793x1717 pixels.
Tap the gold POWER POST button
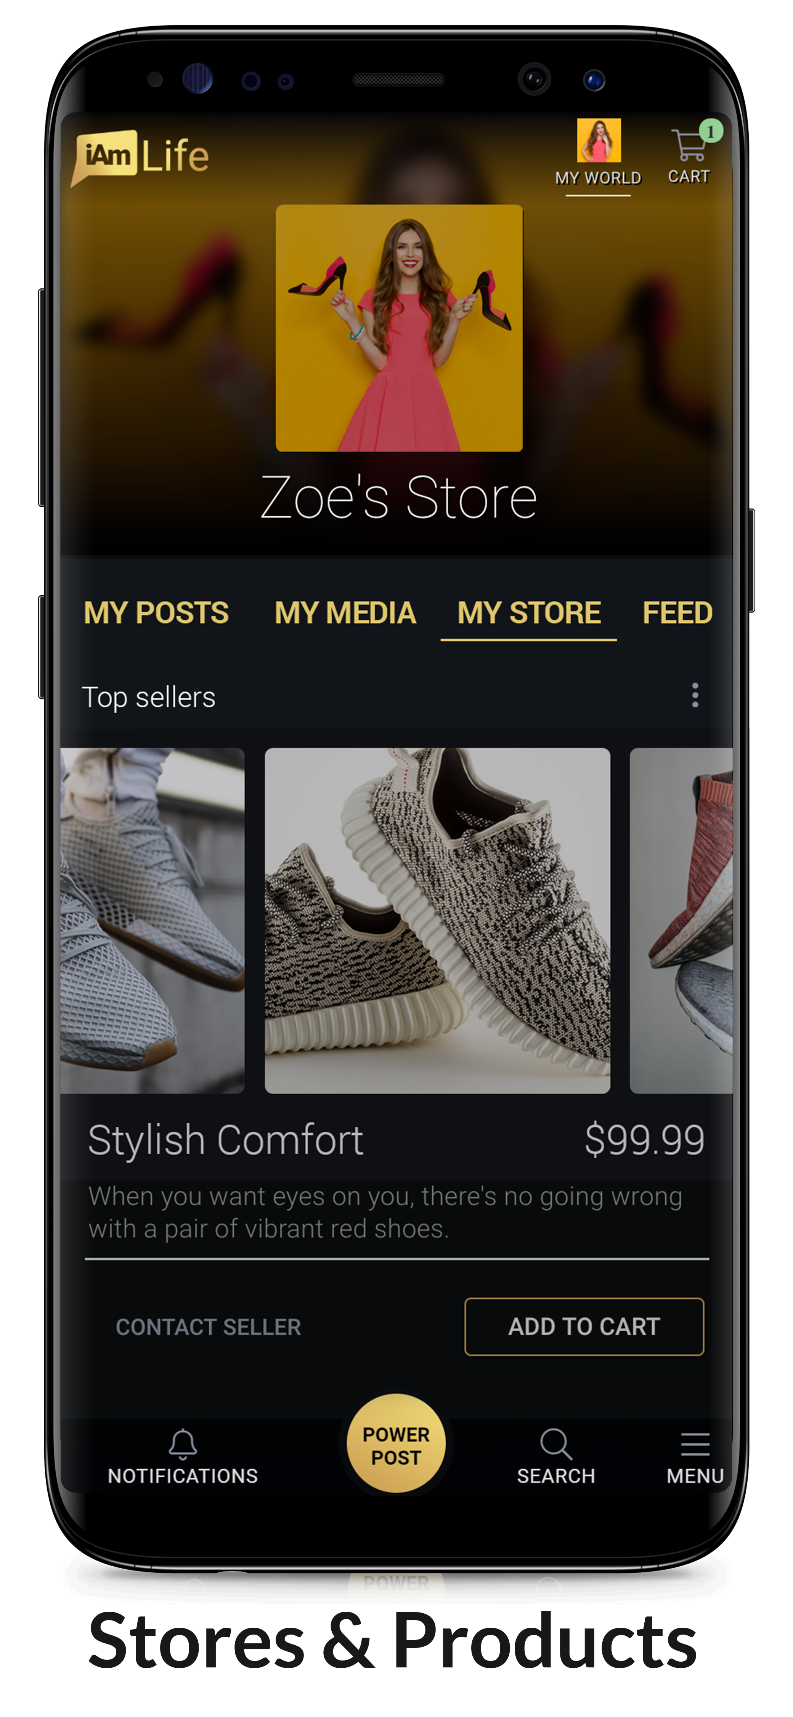click(x=396, y=1443)
